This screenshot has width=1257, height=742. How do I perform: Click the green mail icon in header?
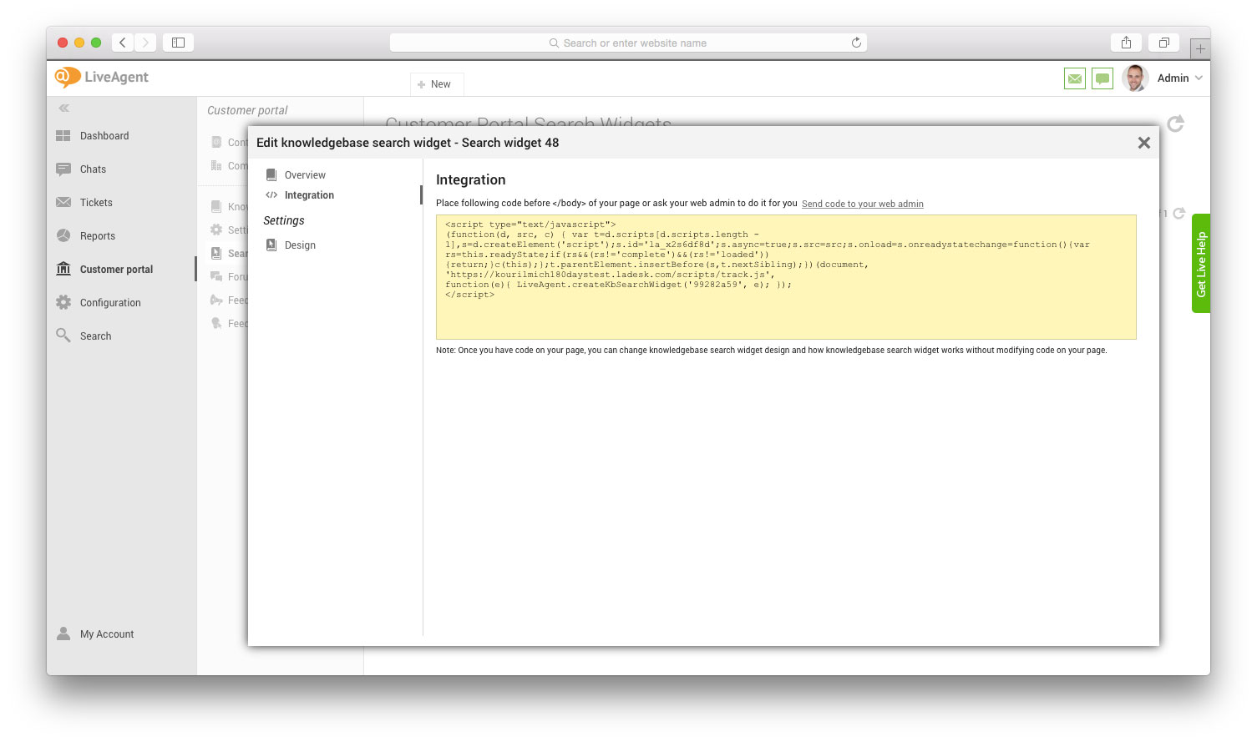[x=1074, y=78]
